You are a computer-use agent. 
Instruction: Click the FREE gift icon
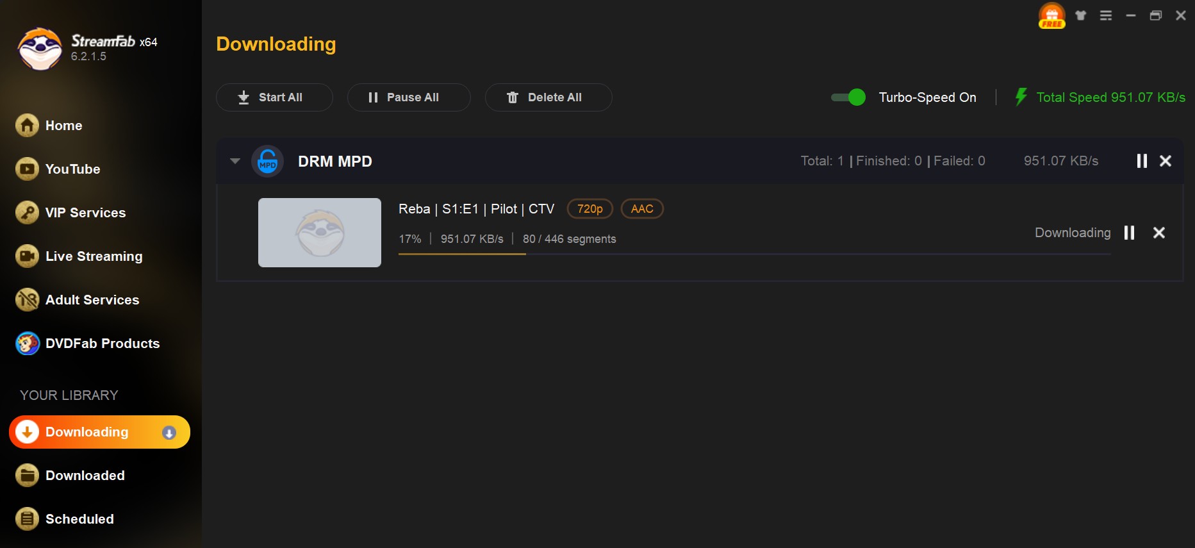[1052, 15]
